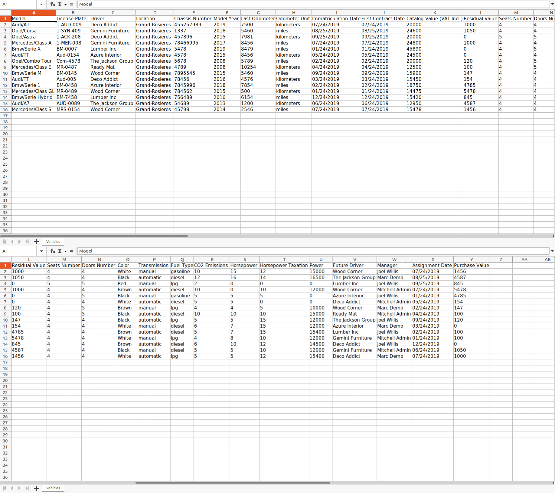
Task: Click top pane horizontal scrollbar
Action: pyautogui.click(x=94, y=236)
